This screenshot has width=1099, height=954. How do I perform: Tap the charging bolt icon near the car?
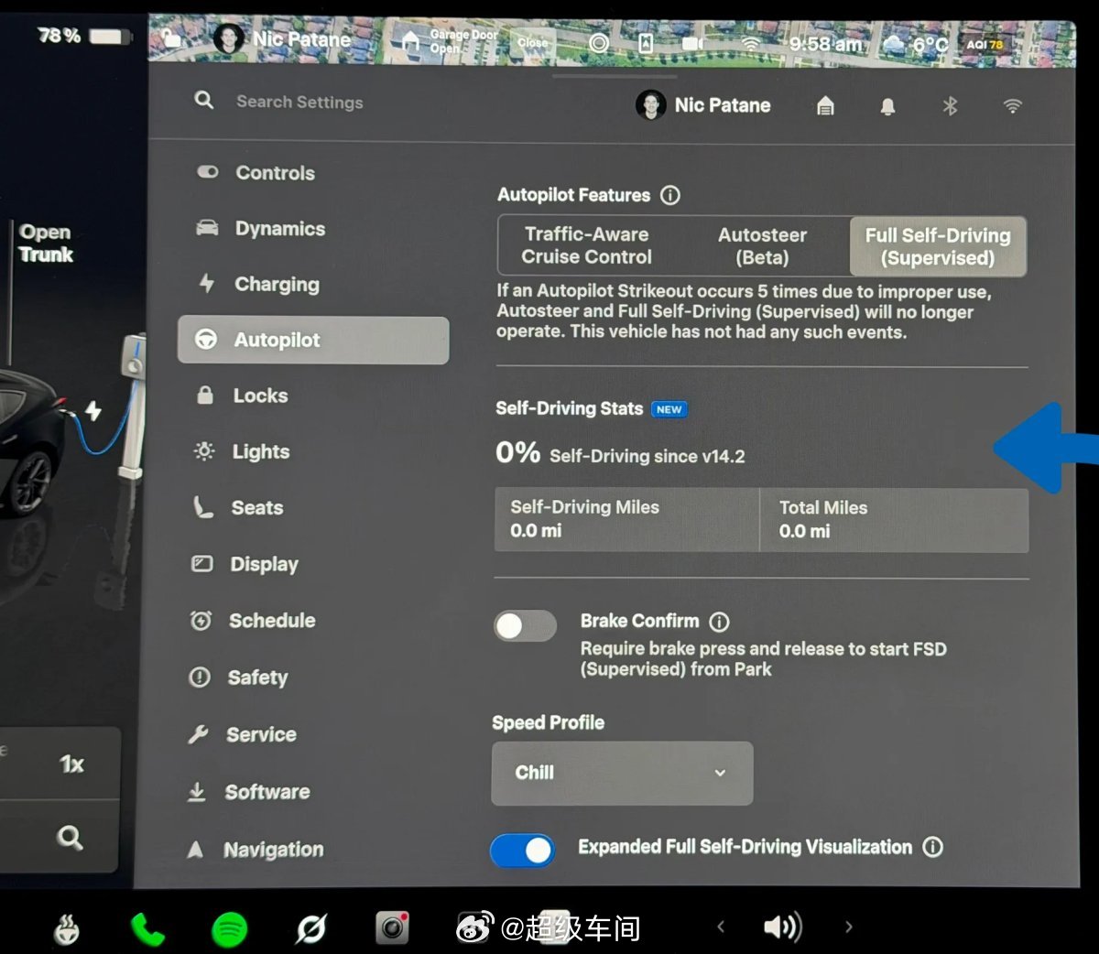(93, 410)
